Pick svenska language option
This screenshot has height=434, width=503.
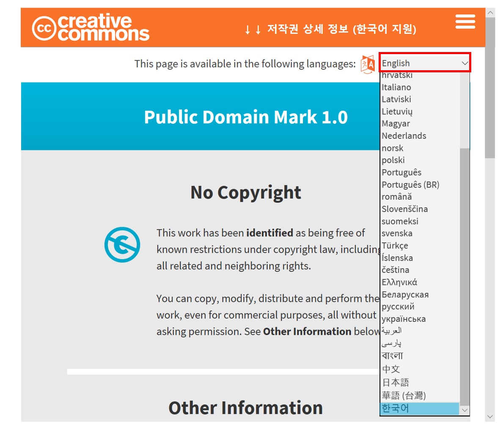click(x=420, y=233)
